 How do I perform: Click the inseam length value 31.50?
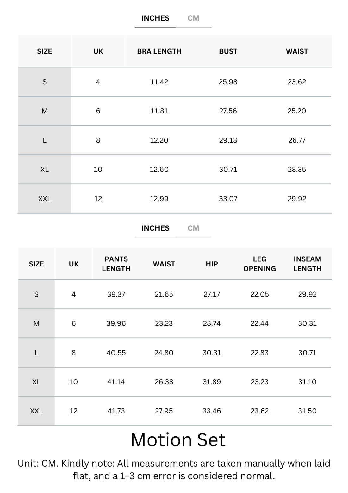[307, 411]
